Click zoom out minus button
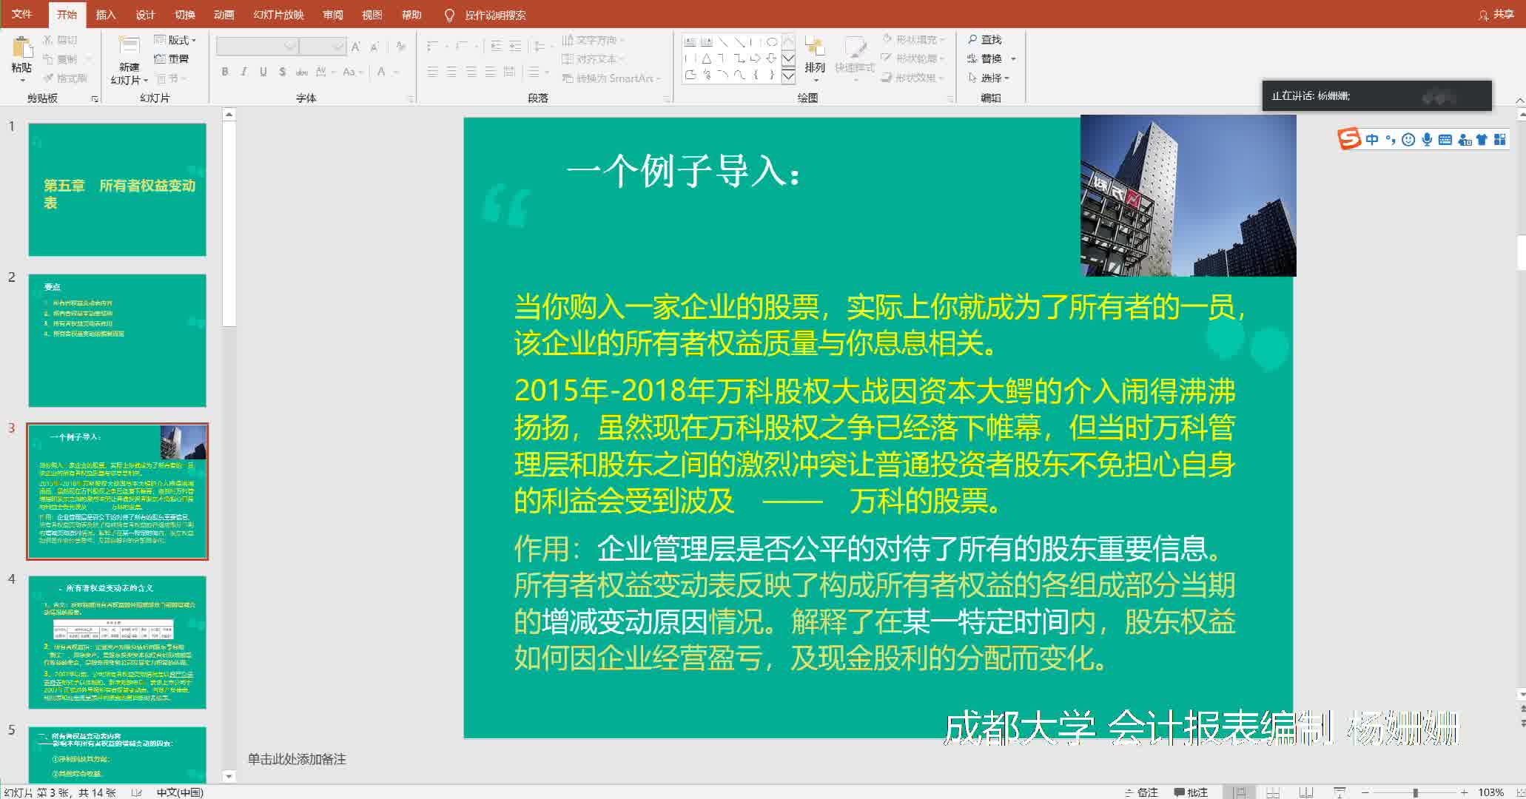 tap(1365, 792)
